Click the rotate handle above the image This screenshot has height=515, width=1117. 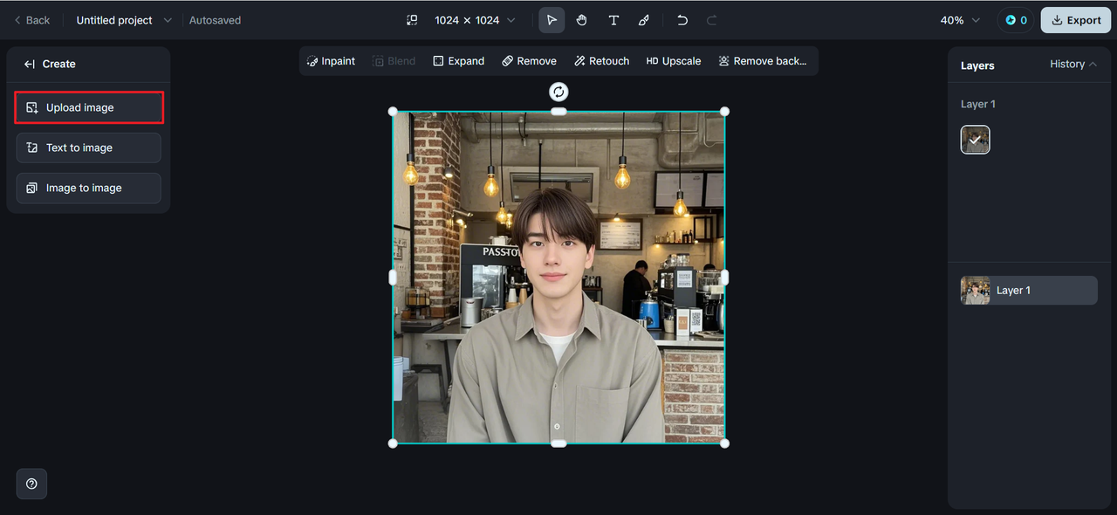coord(558,92)
